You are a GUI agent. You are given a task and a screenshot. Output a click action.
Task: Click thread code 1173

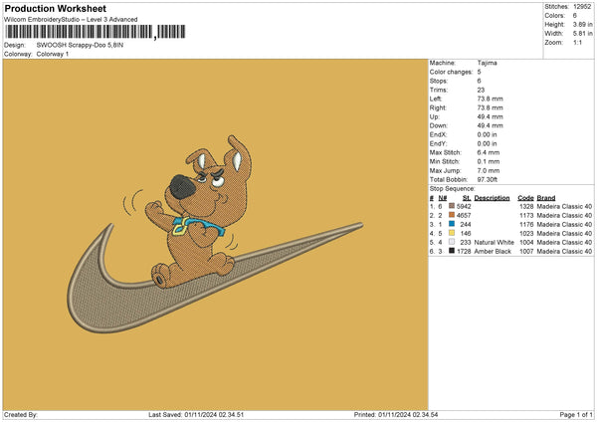click(526, 216)
